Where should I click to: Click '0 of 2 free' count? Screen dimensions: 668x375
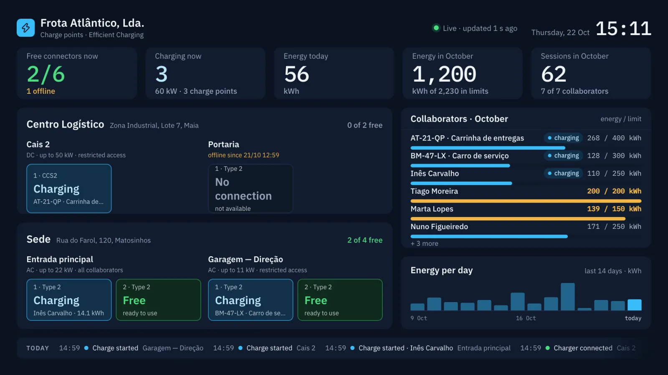[x=365, y=125]
